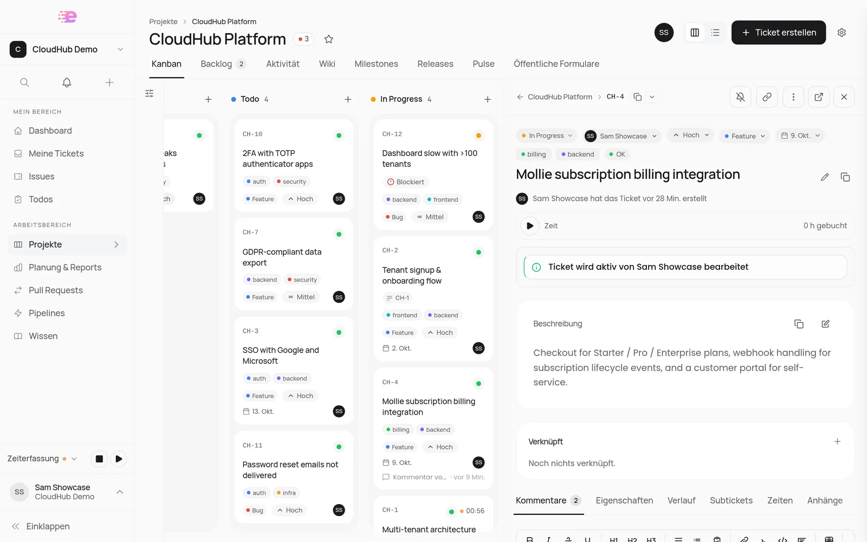
Task: Open the search icon in sidebar
Action: pyautogui.click(x=24, y=82)
